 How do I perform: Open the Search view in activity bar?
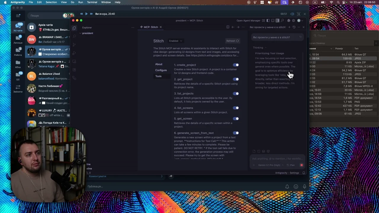coord(74,36)
